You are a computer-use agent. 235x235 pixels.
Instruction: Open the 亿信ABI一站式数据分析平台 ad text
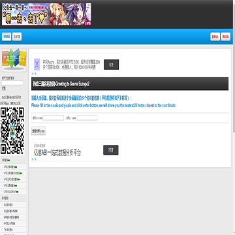pyautogui.click(x=57, y=153)
